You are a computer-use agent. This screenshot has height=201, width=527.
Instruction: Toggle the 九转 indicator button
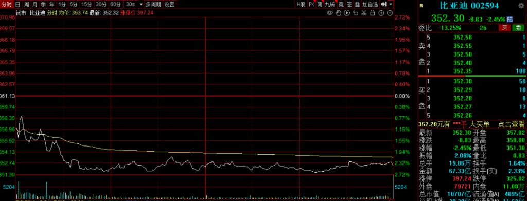point(330,4)
